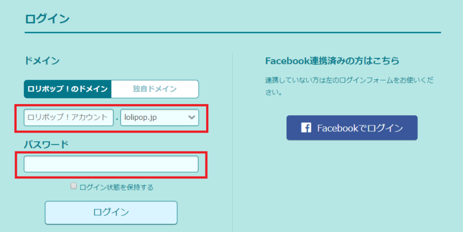Click the ログイン page heading
Viewport: 463px width, 232px height.
tap(47, 19)
